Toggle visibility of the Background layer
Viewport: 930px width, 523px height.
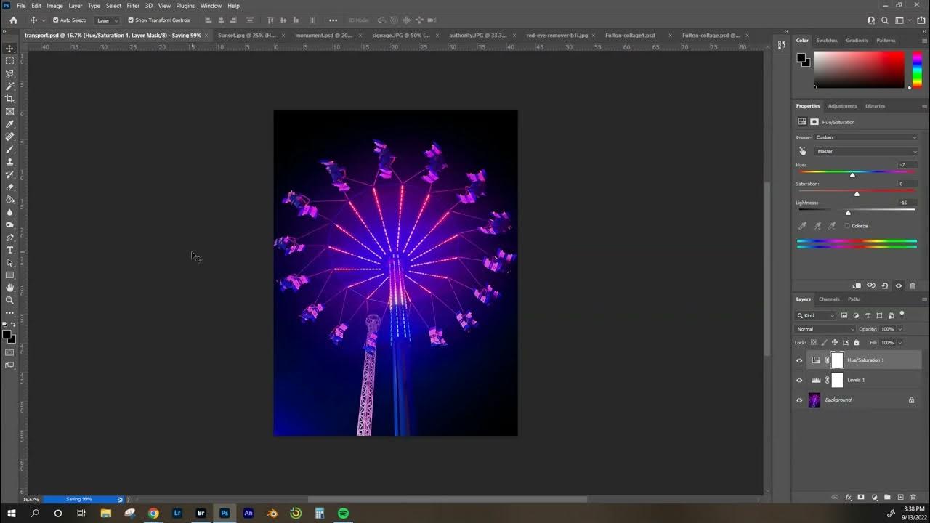pyautogui.click(x=799, y=400)
